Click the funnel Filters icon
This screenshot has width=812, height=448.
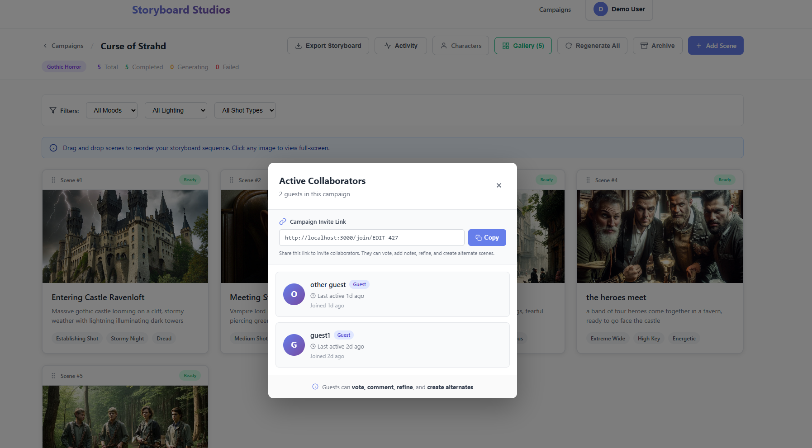(x=53, y=110)
